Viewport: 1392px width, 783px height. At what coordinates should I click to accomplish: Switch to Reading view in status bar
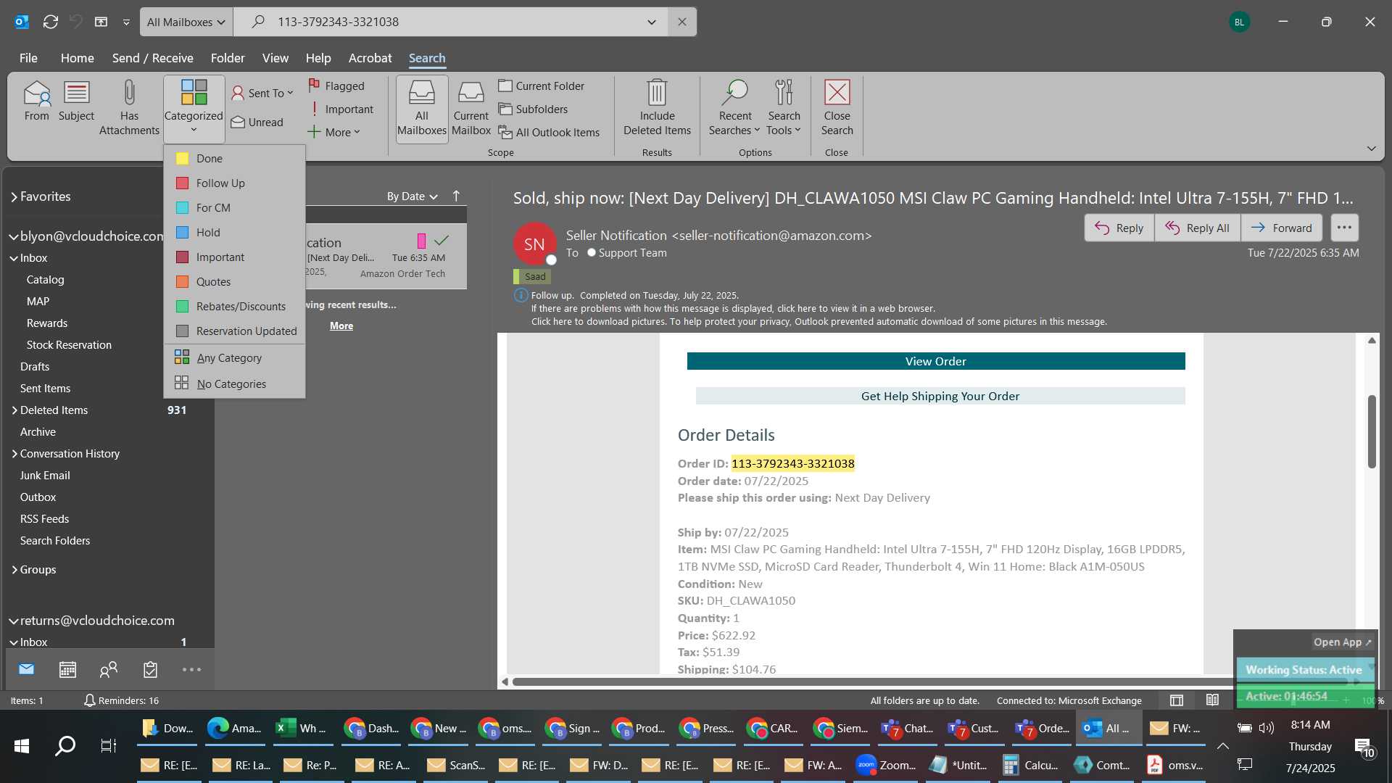pyautogui.click(x=1212, y=700)
